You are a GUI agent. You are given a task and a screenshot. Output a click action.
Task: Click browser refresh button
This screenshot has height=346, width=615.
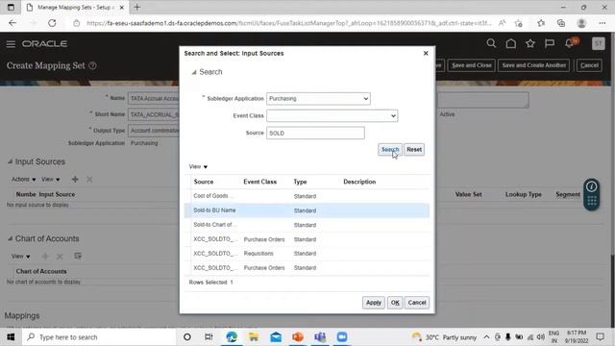[x=52, y=23]
